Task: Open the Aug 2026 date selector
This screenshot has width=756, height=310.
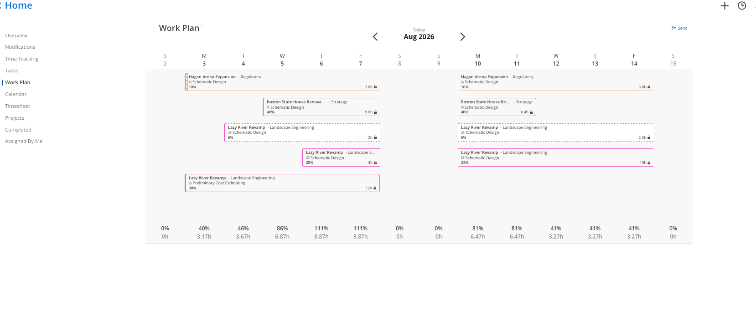Action: [x=419, y=37]
